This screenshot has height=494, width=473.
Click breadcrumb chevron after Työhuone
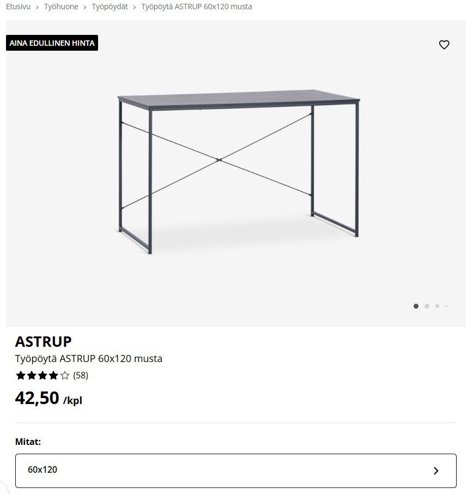coord(85,7)
